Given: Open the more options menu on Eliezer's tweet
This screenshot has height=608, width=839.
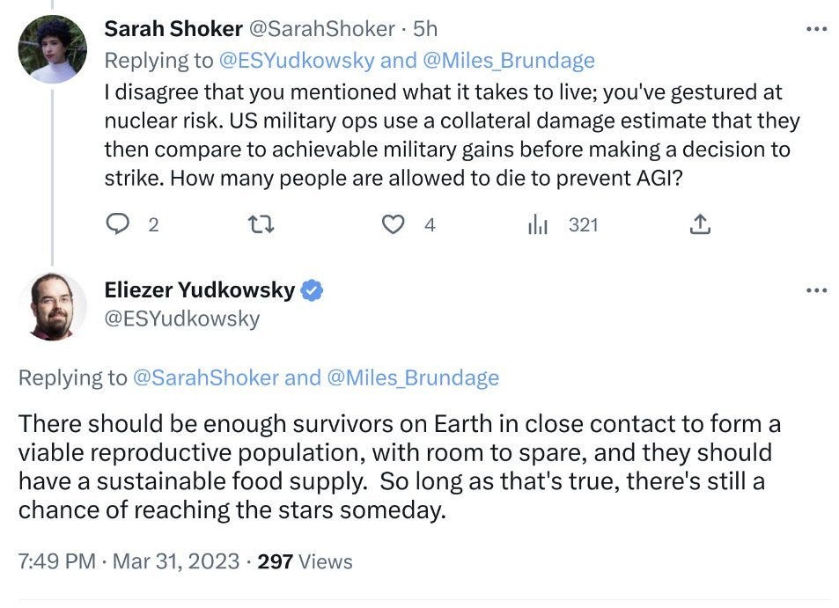Looking at the screenshot, I should click(816, 290).
